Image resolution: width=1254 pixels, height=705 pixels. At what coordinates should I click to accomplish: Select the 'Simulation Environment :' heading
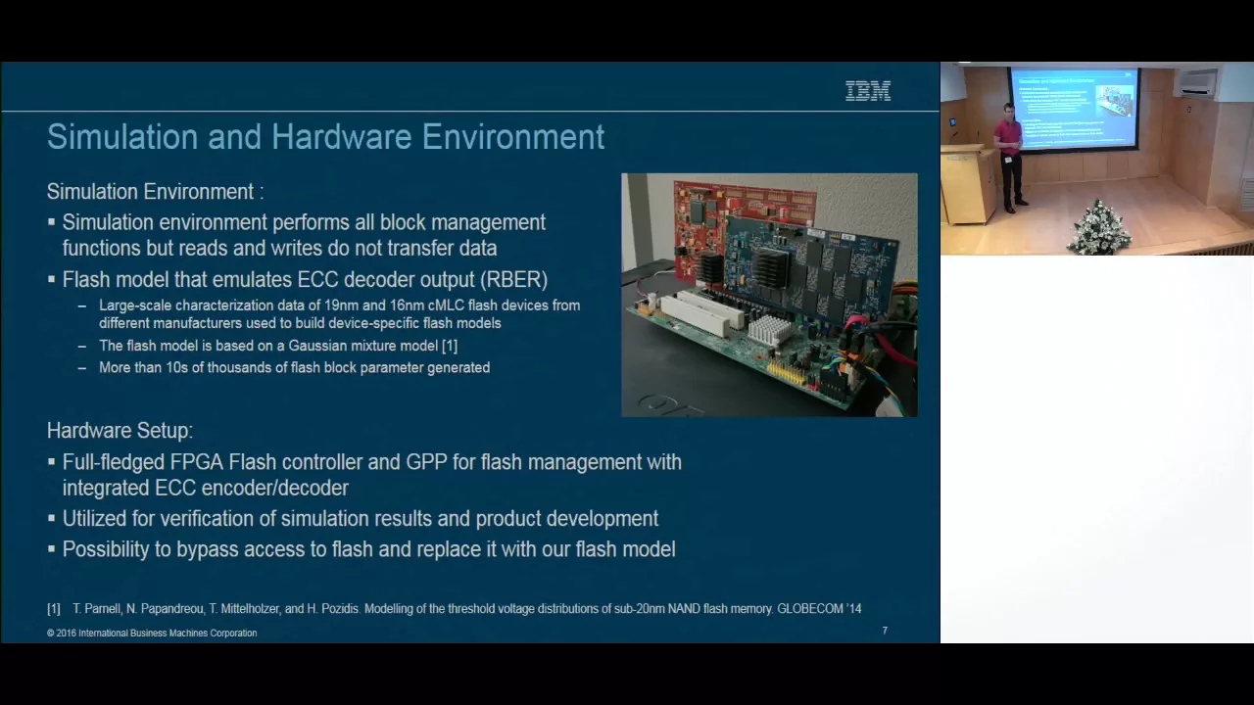155,191
